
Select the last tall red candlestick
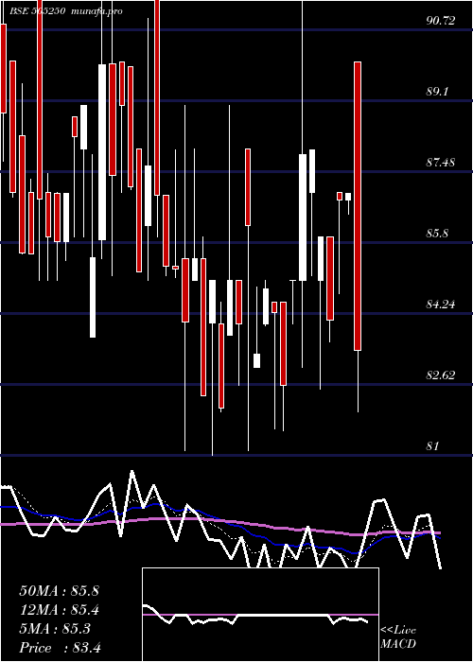coord(358,206)
